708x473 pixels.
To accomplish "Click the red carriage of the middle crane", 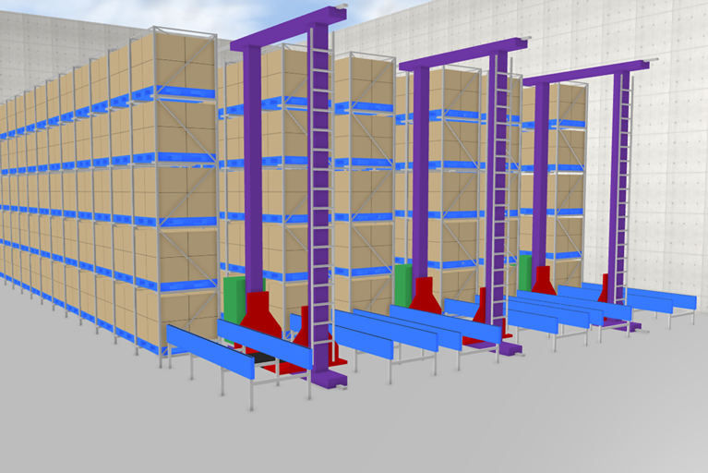I will point(425,294).
